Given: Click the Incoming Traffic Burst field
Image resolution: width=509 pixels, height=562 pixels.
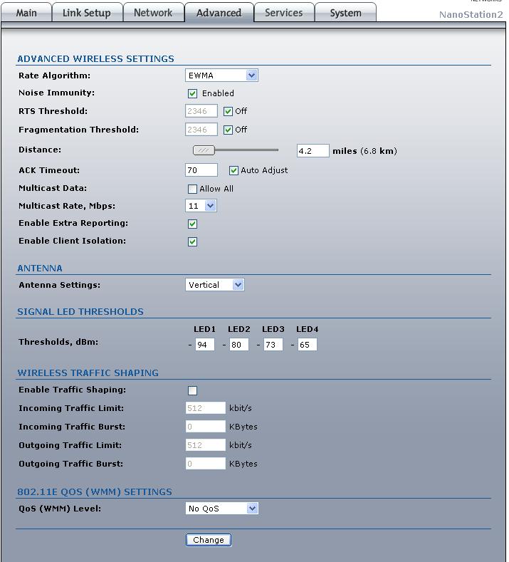Looking at the screenshot, I should 205,427.
